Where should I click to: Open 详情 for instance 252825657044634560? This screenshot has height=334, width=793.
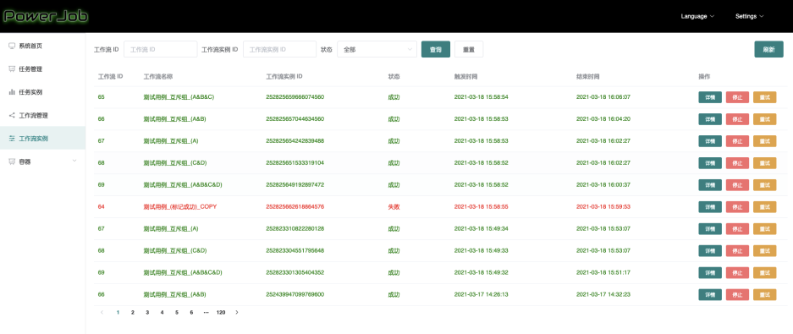click(x=710, y=119)
